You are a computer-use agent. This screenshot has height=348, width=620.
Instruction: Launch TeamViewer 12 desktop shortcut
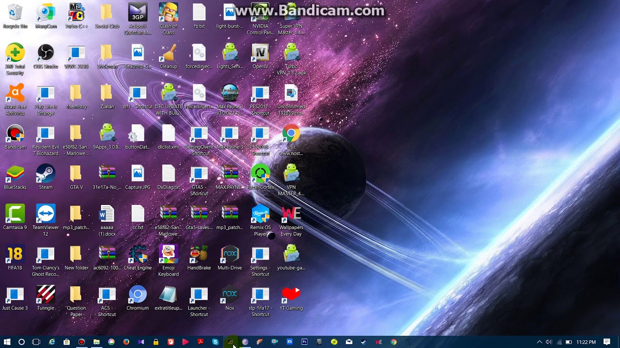(x=46, y=221)
